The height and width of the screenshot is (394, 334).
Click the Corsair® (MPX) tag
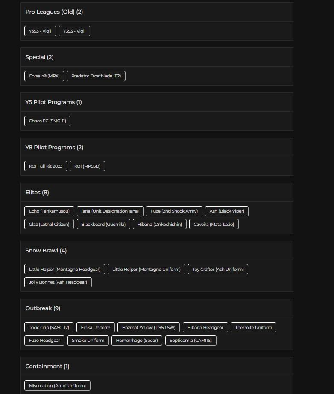44,76
